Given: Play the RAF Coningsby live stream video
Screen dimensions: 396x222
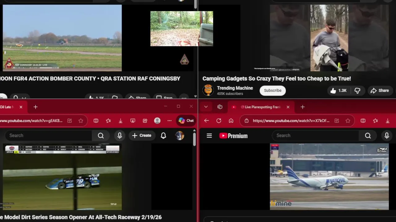Looking at the screenshot, I should 62,38.
